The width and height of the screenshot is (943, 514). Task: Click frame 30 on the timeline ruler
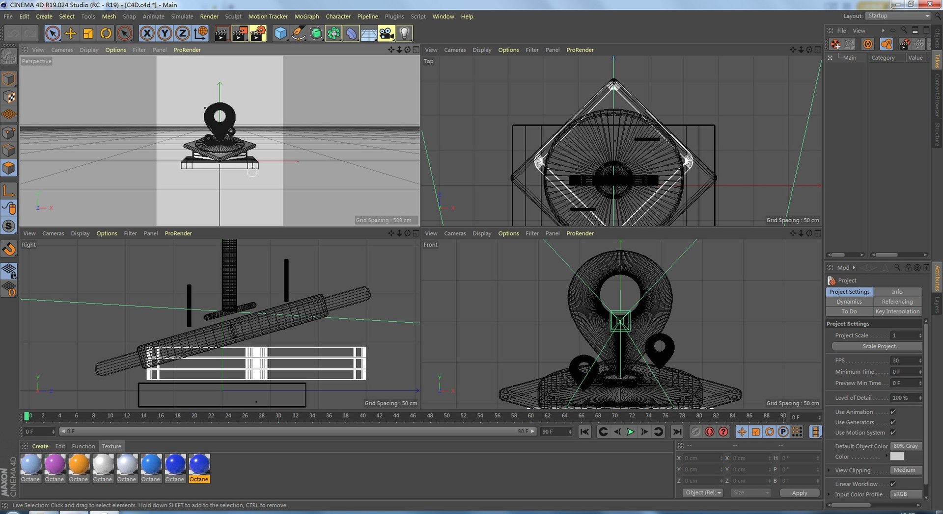pos(278,416)
